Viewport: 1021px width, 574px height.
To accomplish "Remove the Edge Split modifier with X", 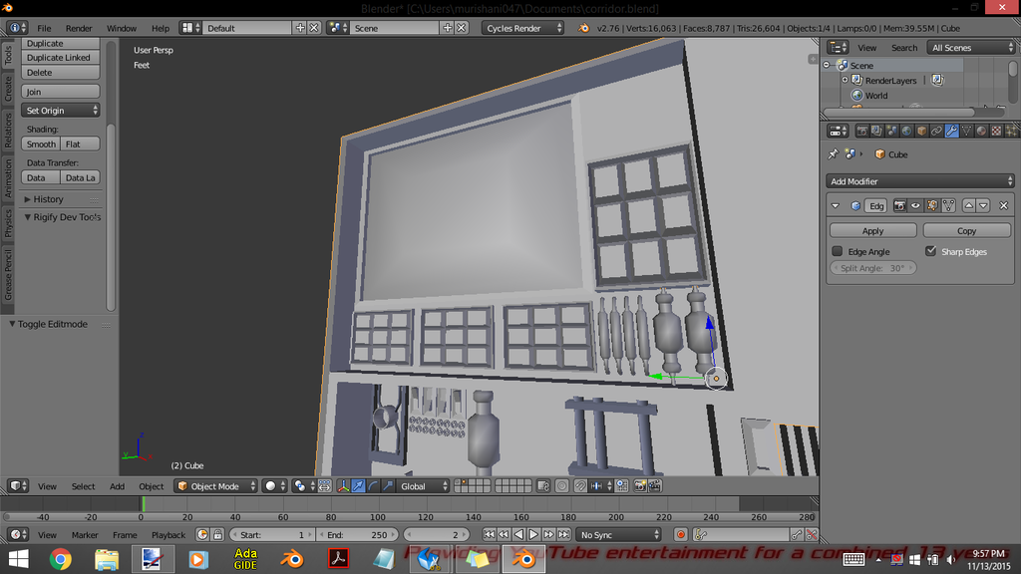I will coord(1003,206).
